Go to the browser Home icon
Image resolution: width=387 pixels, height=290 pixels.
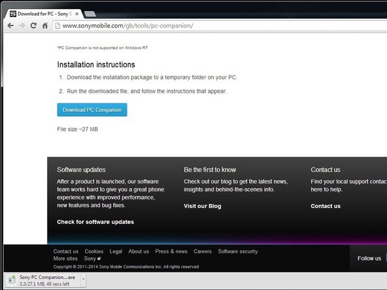tap(45, 25)
